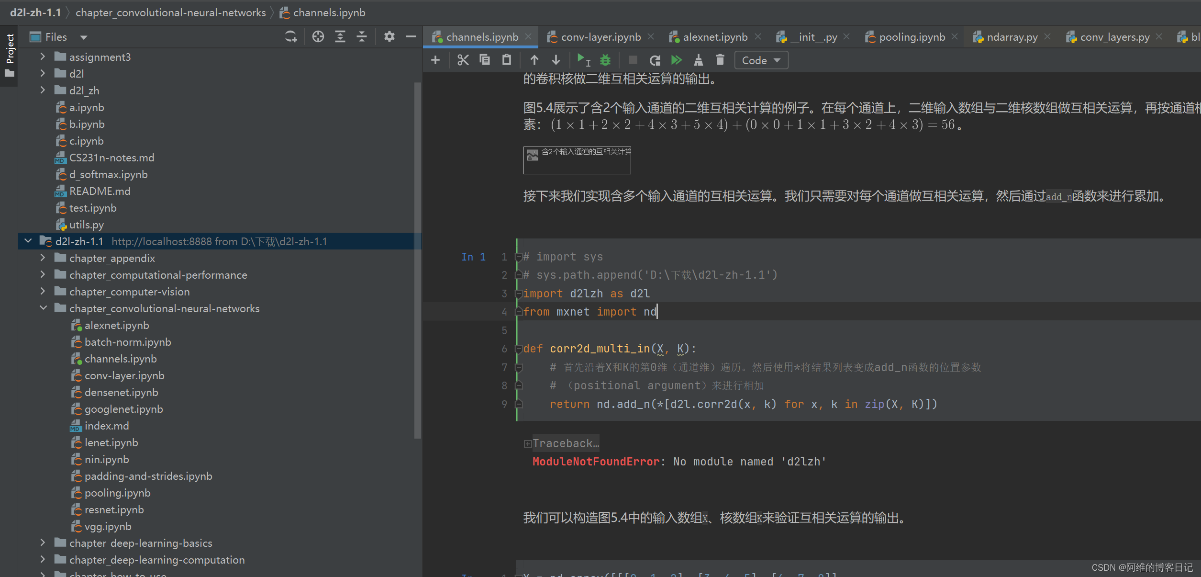The image size is (1201, 577).
Task: Expand the chapter_appendix folder
Action: [43, 258]
